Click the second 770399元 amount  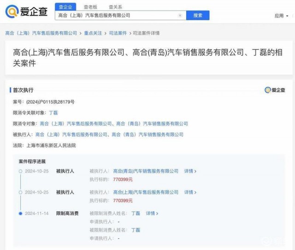(x=123, y=201)
